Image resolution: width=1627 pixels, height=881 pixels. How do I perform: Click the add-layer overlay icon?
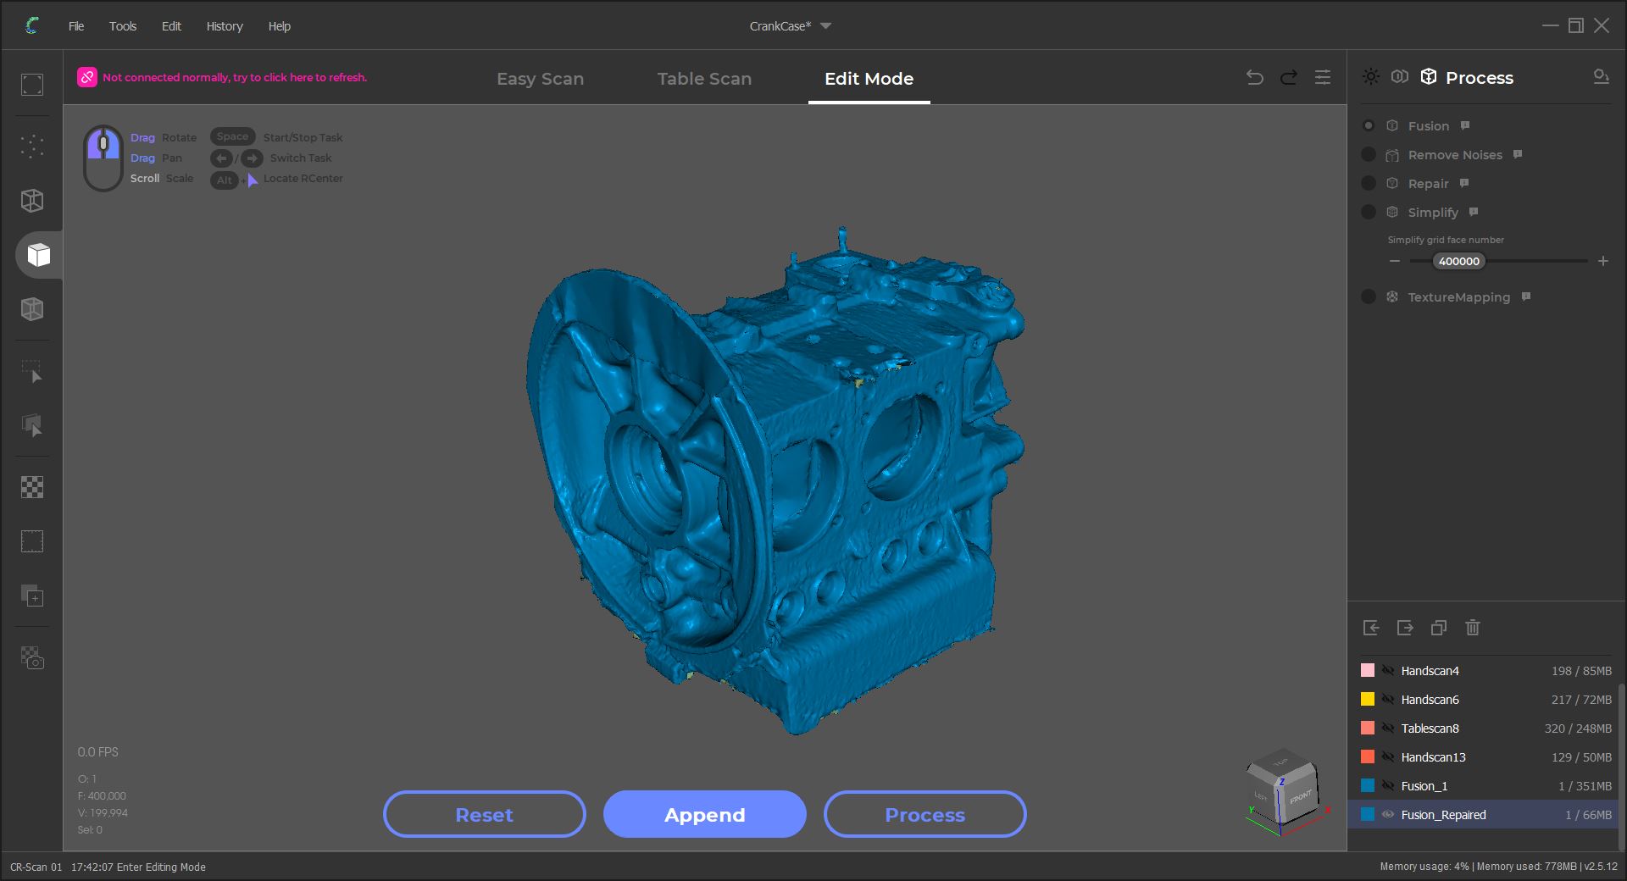pyautogui.click(x=32, y=596)
